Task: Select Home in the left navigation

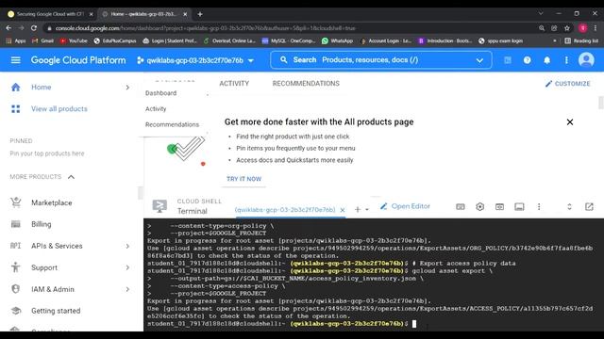Action: [42, 88]
